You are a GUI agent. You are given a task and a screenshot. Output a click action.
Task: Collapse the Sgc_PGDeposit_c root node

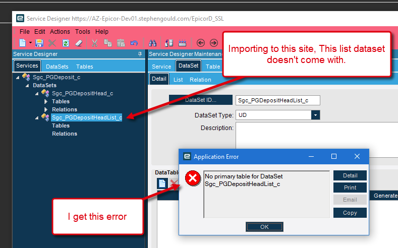pos(18,77)
